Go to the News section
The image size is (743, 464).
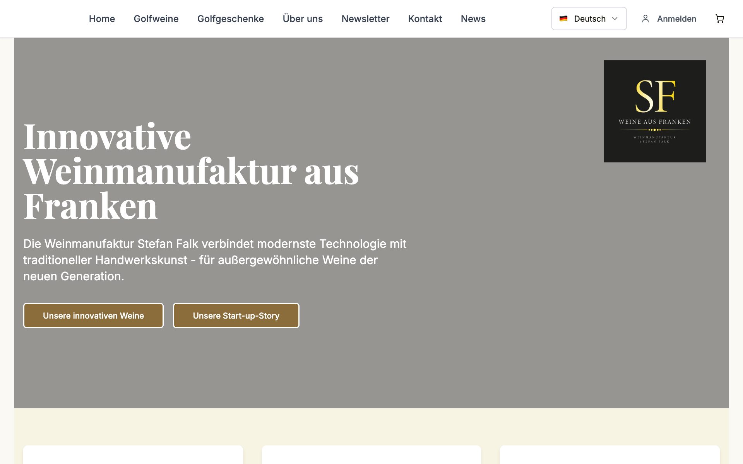(473, 19)
